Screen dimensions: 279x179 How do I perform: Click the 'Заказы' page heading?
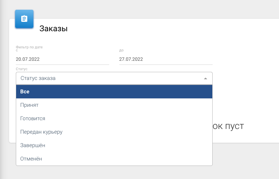click(x=54, y=29)
